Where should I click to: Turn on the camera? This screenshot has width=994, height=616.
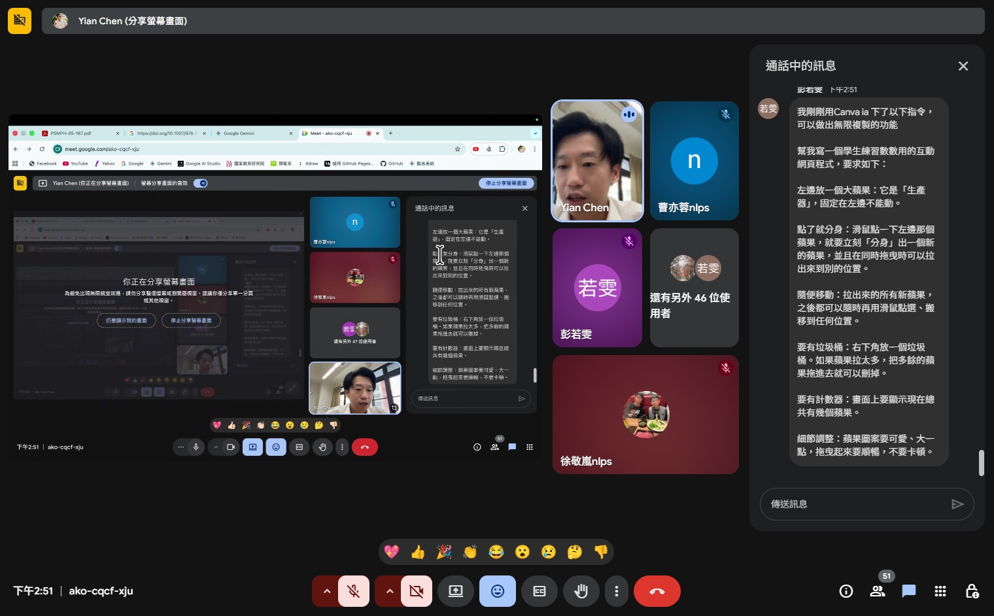coord(416,591)
